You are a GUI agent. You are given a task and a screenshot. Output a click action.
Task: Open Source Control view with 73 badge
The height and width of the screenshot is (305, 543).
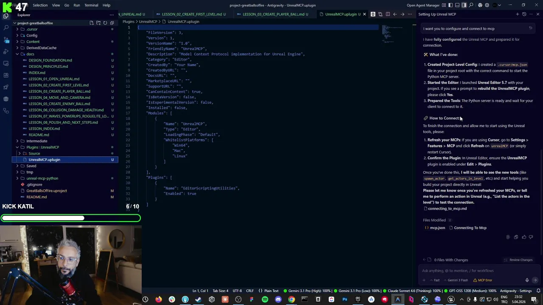[x=6, y=39]
